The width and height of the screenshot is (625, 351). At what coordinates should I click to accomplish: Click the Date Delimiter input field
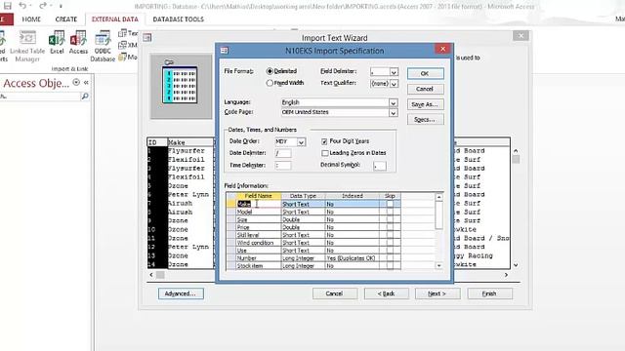283,153
